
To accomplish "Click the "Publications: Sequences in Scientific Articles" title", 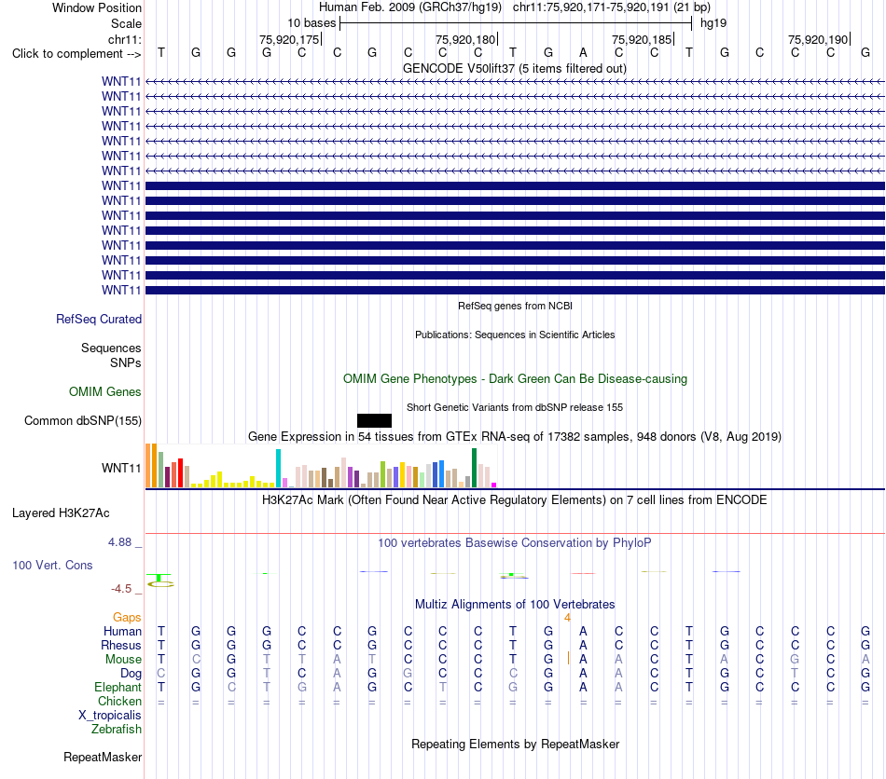I will pos(515,335).
